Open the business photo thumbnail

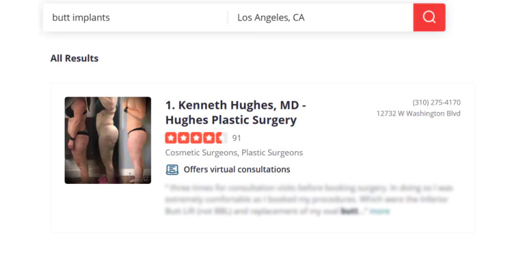tap(108, 140)
